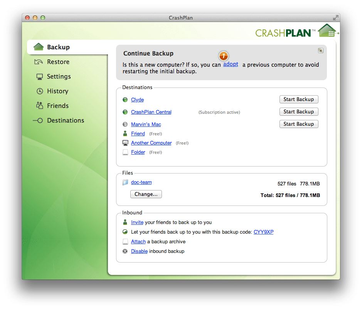Start Backup to Marvin's Mac
This screenshot has height=310, width=362.
pyautogui.click(x=299, y=124)
